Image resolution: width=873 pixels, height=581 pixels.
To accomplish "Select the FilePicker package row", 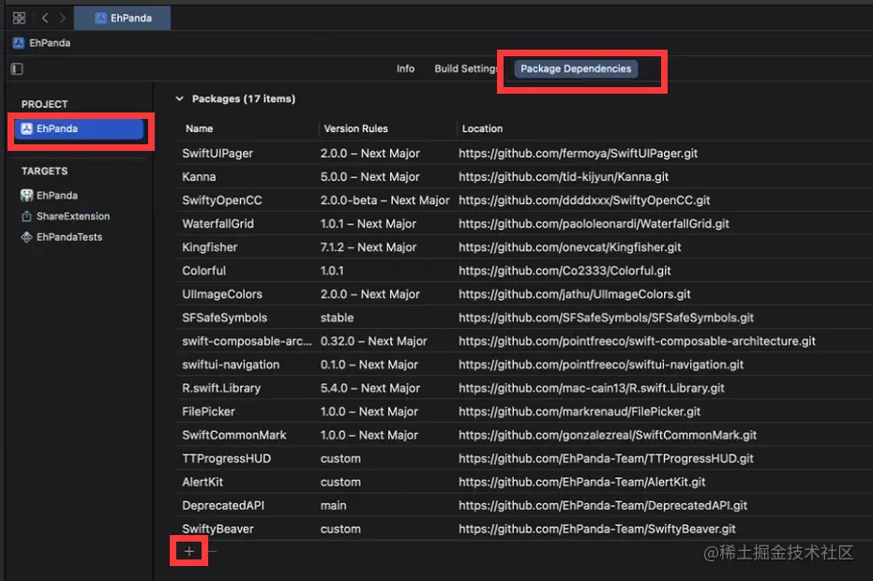I will click(523, 411).
